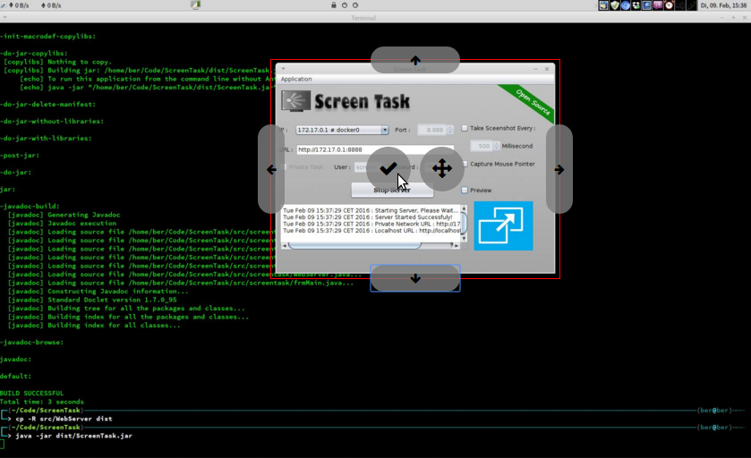Enable Take Screenshot Every checkbox
The height and width of the screenshot is (458, 751).
coord(465,128)
